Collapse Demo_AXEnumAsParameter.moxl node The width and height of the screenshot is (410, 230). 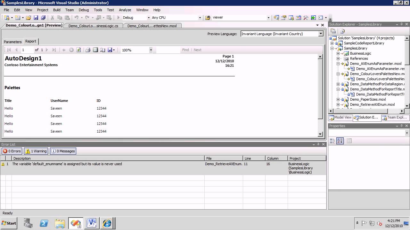point(338,64)
